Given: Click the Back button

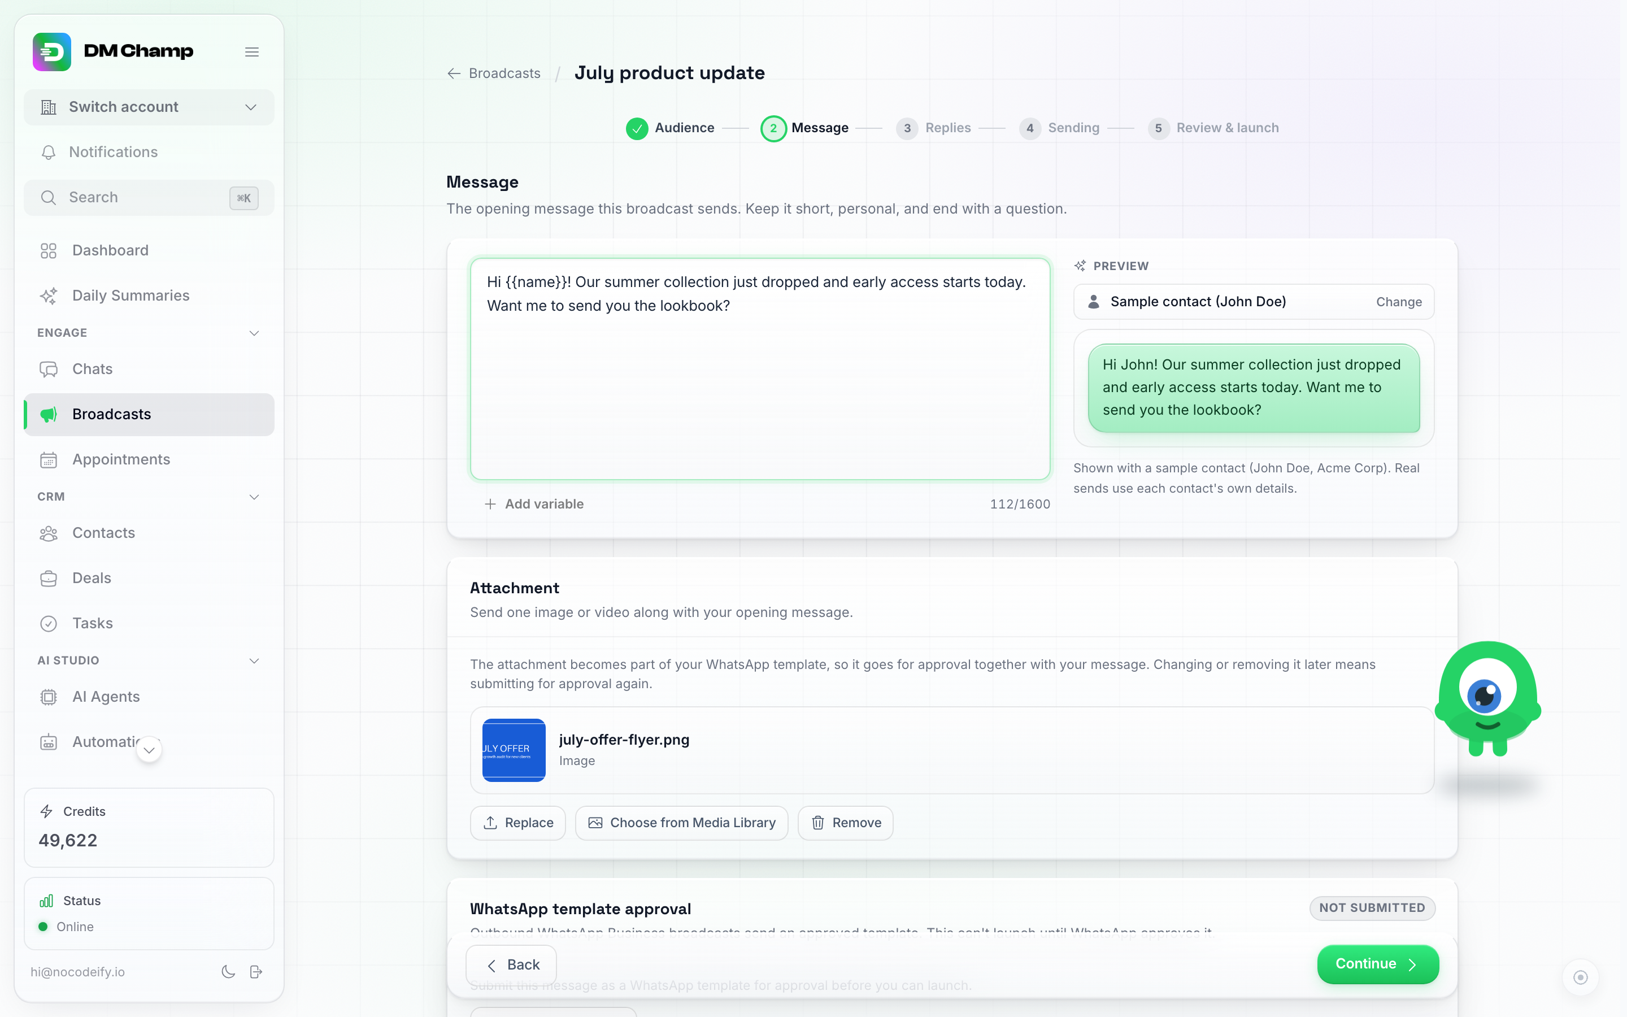Looking at the screenshot, I should coord(511,964).
